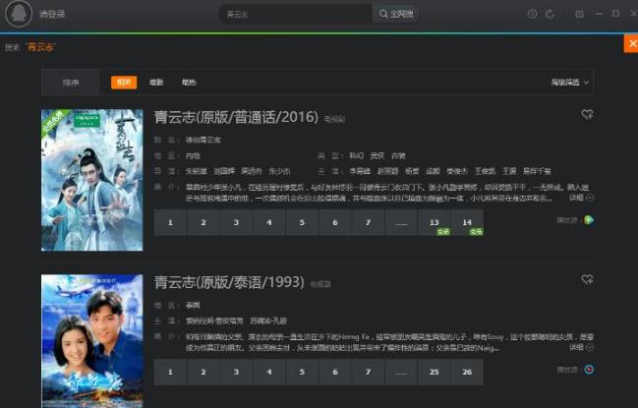Play episode 14 of the 2016 series

[x=467, y=222]
